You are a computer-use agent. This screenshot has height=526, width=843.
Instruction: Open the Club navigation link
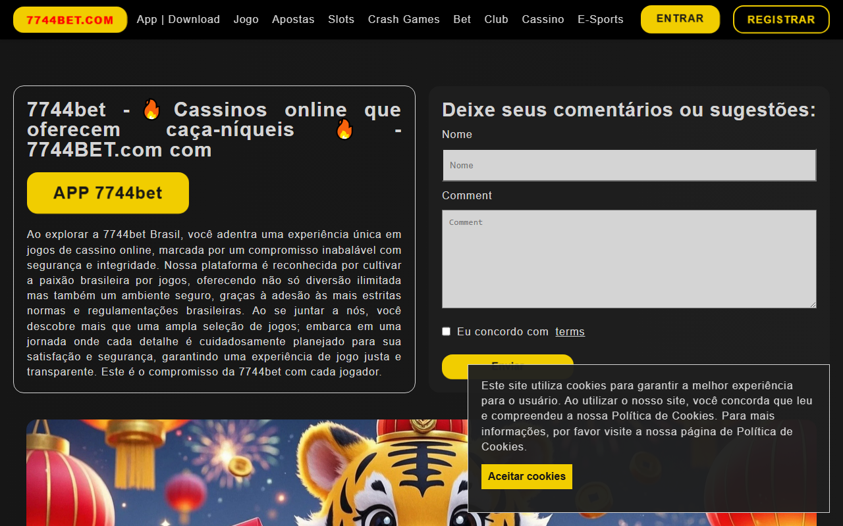coord(497,20)
